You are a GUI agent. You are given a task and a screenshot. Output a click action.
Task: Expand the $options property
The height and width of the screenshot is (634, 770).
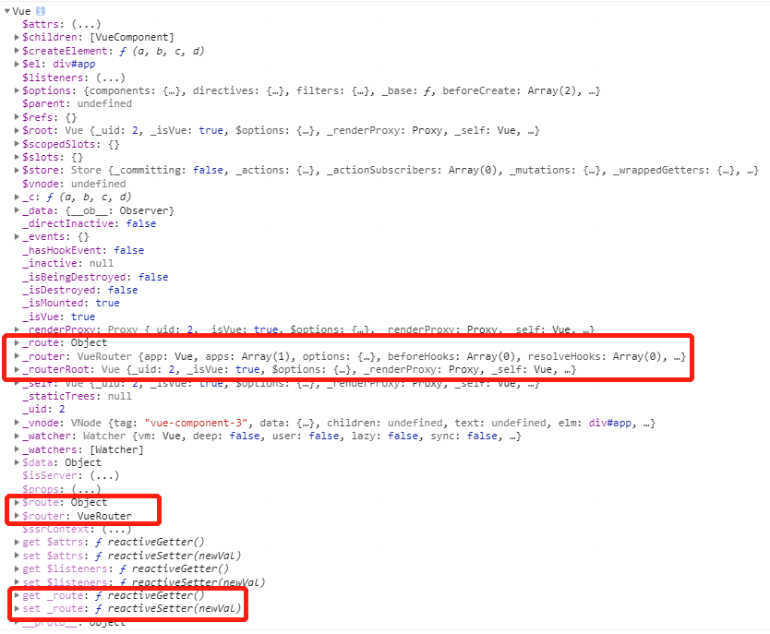(16, 90)
